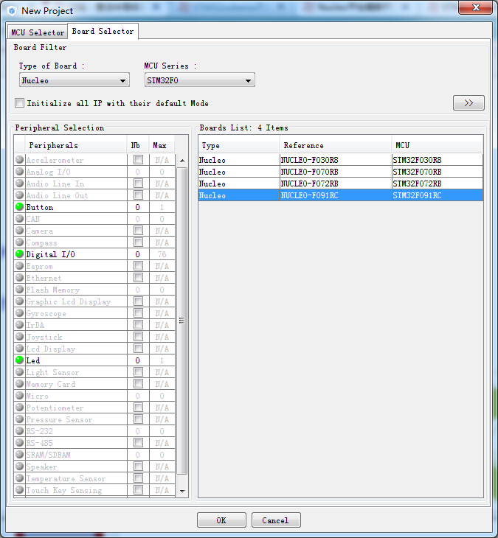
Task: Click the gray status dot beside Speaker
Action: [20, 466]
